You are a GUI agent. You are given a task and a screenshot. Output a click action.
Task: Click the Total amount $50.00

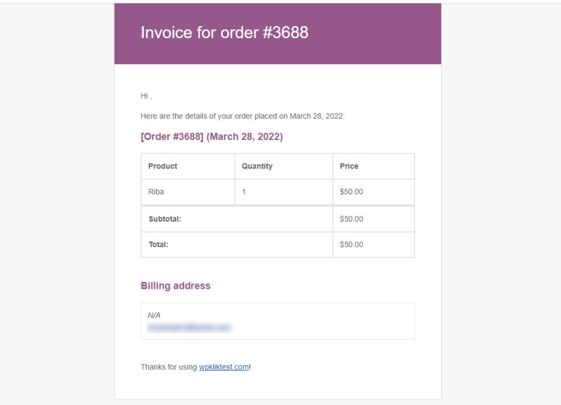click(x=351, y=245)
